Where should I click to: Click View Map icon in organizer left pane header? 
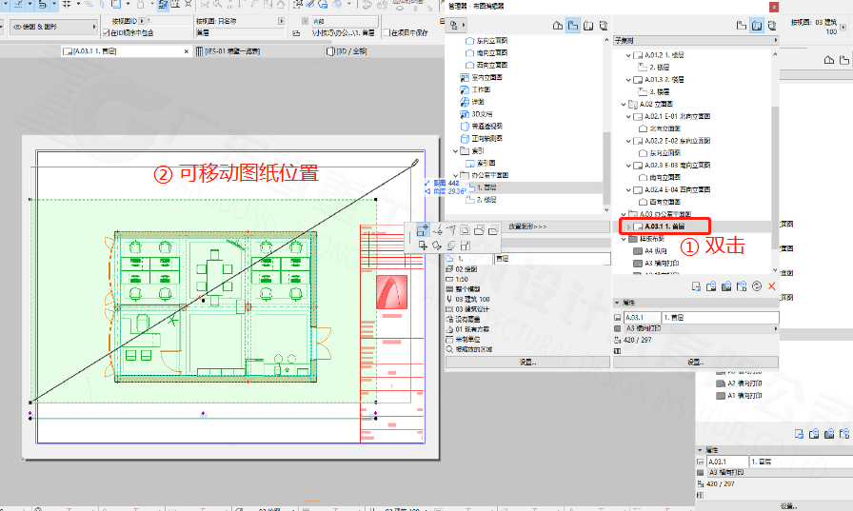(573, 25)
